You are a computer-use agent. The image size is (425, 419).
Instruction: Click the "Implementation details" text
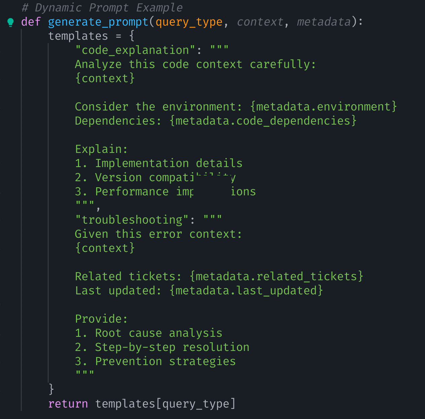168,164
